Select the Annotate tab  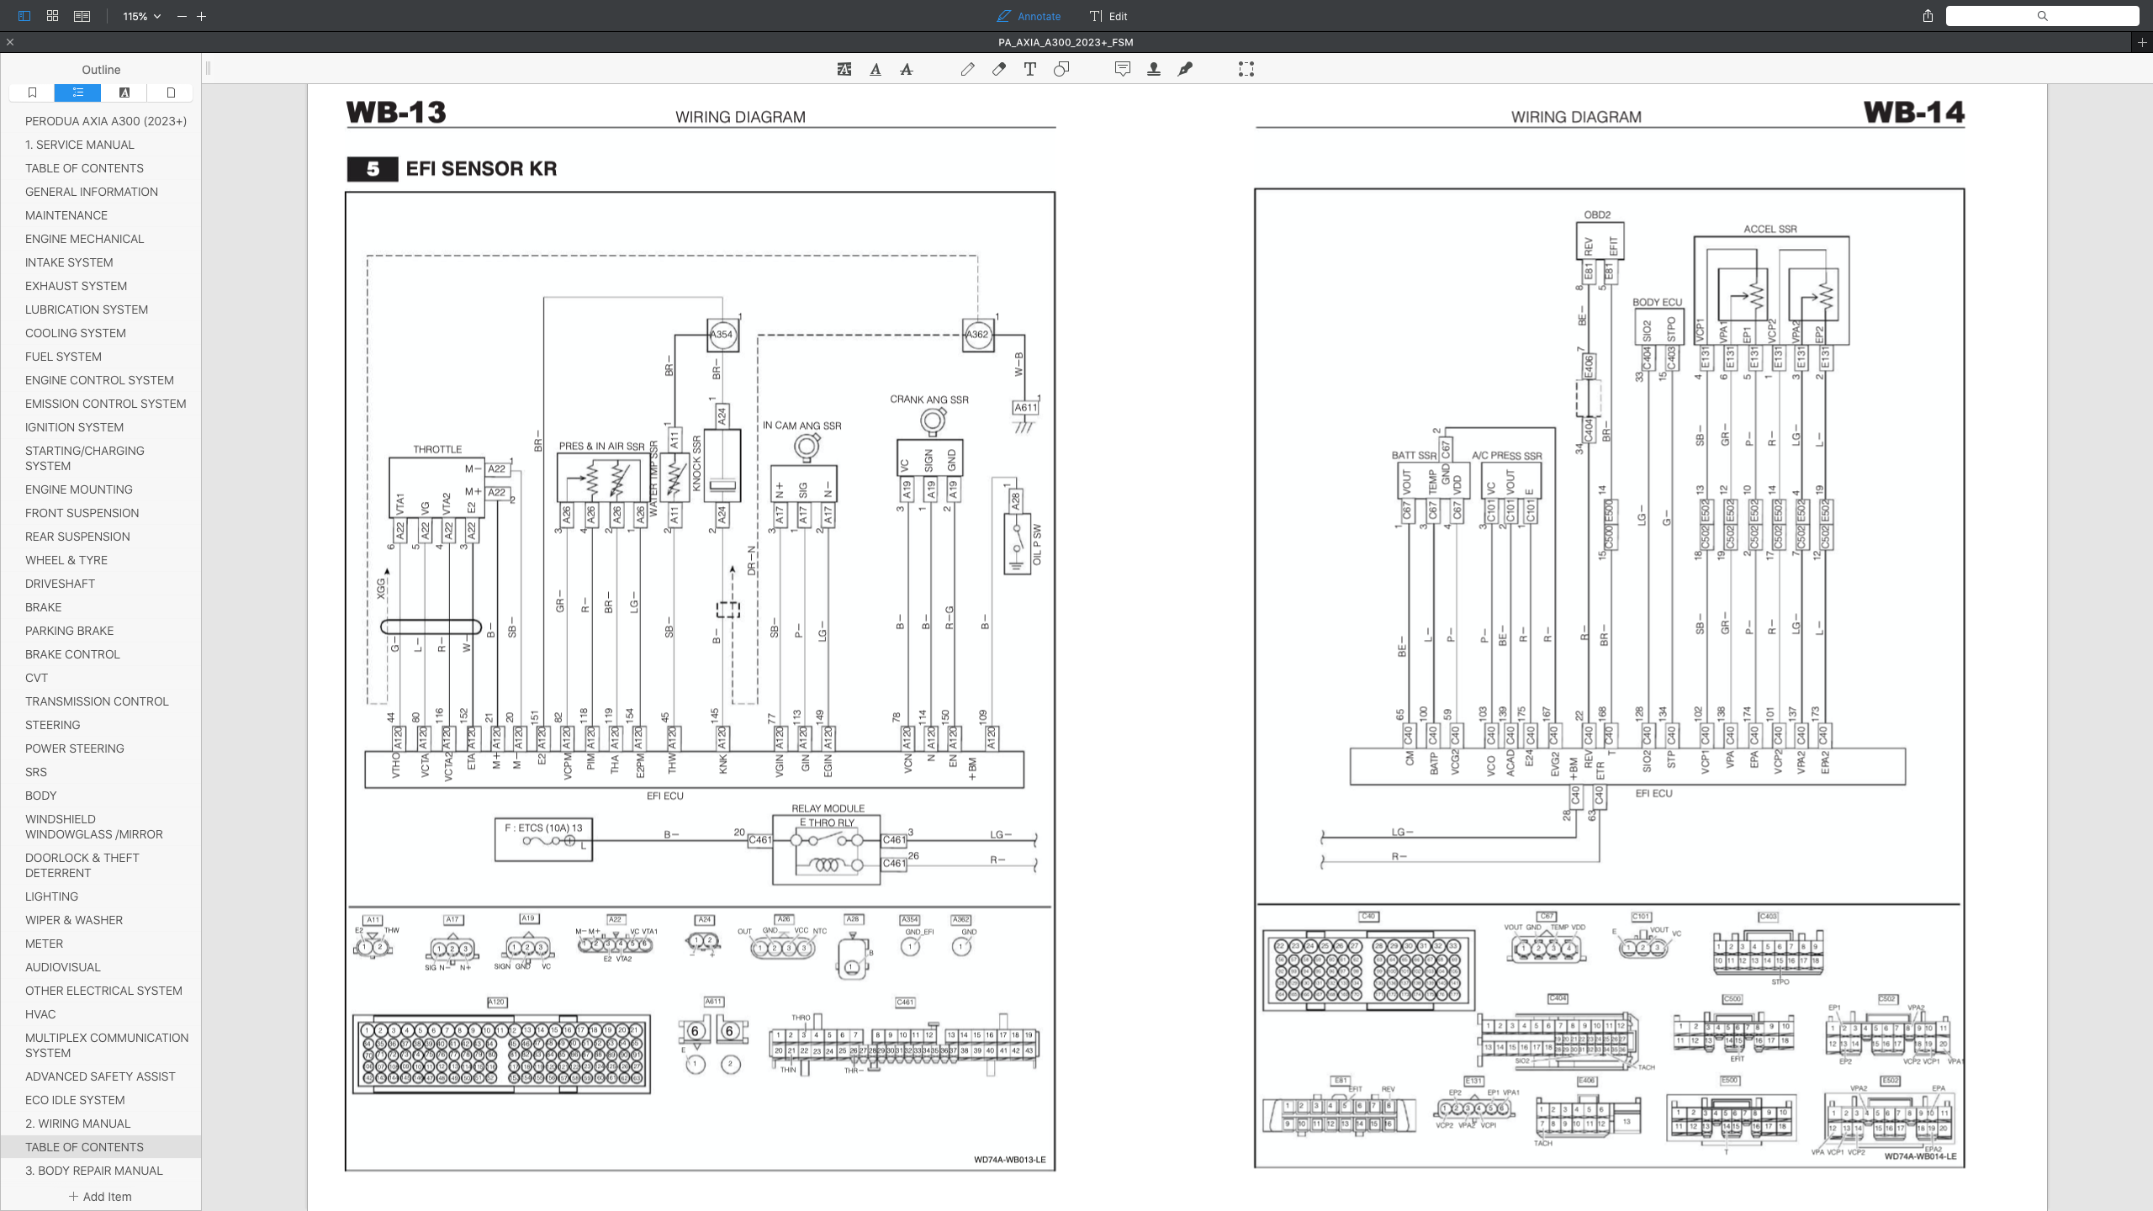pos(1028,16)
